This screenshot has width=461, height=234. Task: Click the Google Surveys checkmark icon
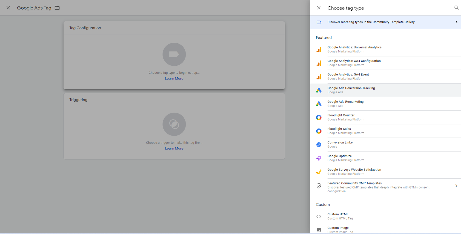[319, 172]
